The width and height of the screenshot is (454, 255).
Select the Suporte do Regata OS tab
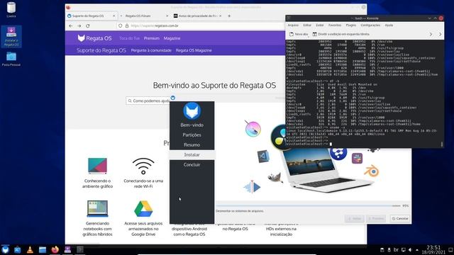[x=92, y=16]
